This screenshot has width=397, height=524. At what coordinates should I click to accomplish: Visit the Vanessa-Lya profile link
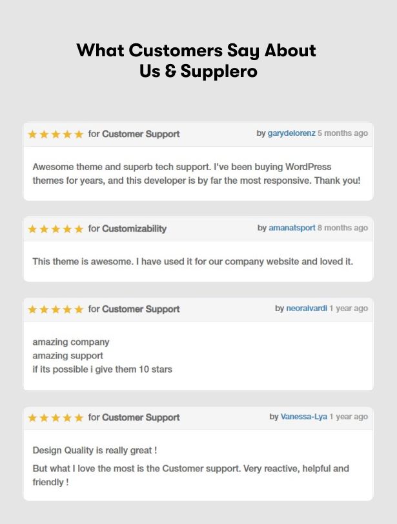(x=303, y=417)
